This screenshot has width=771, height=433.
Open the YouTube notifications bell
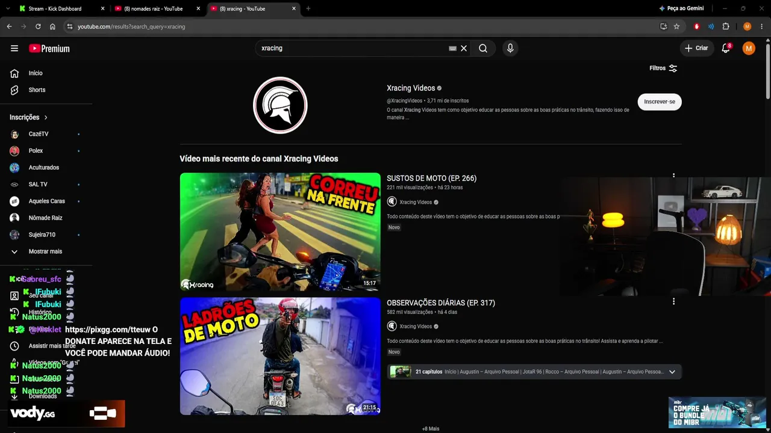726,48
